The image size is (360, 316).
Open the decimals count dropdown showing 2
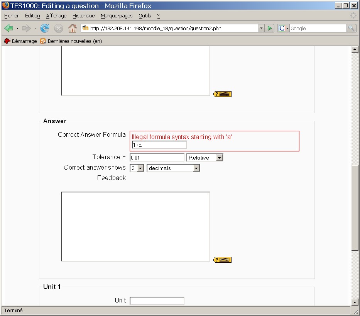(137, 168)
